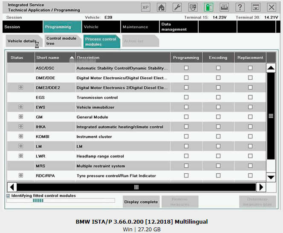283x233 pixels.
Task: Click the horizontal scrollbar thumb
Action: tap(136, 187)
